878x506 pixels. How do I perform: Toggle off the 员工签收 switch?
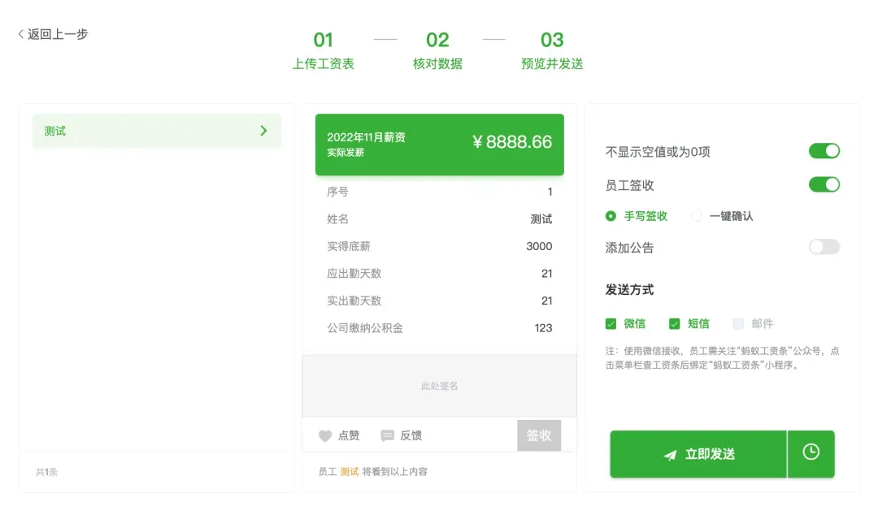coord(824,184)
